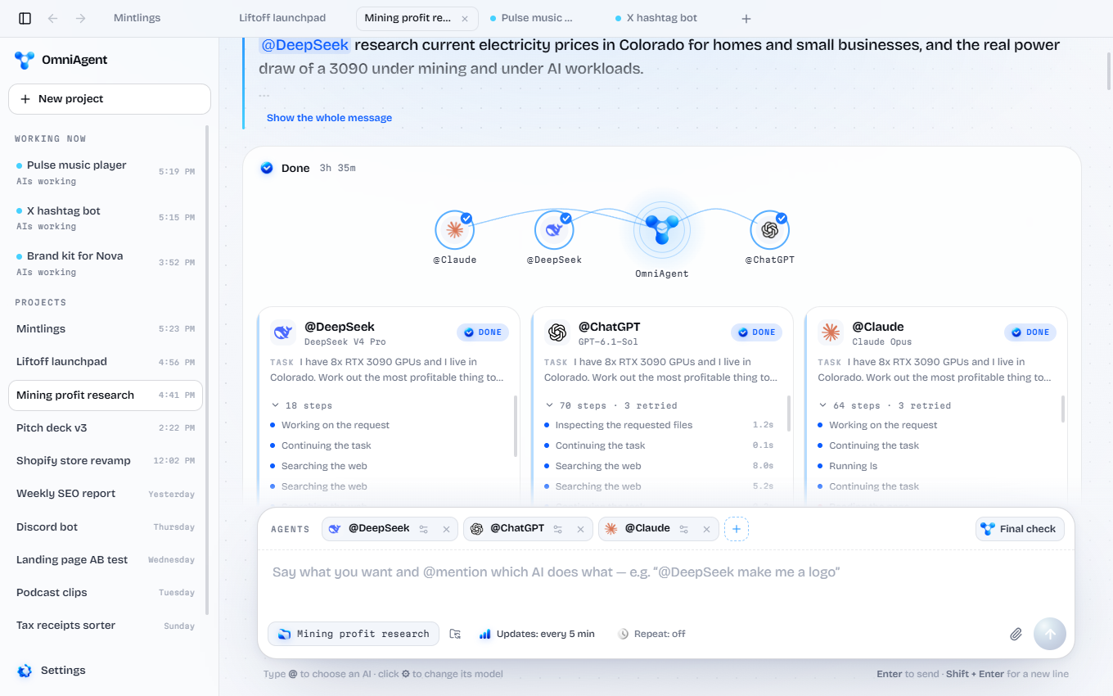Change Updates: every 5 min setting
1113x696 pixels.
pyautogui.click(x=537, y=634)
